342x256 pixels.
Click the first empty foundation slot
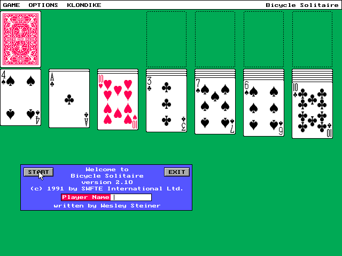pyautogui.click(x=166, y=39)
